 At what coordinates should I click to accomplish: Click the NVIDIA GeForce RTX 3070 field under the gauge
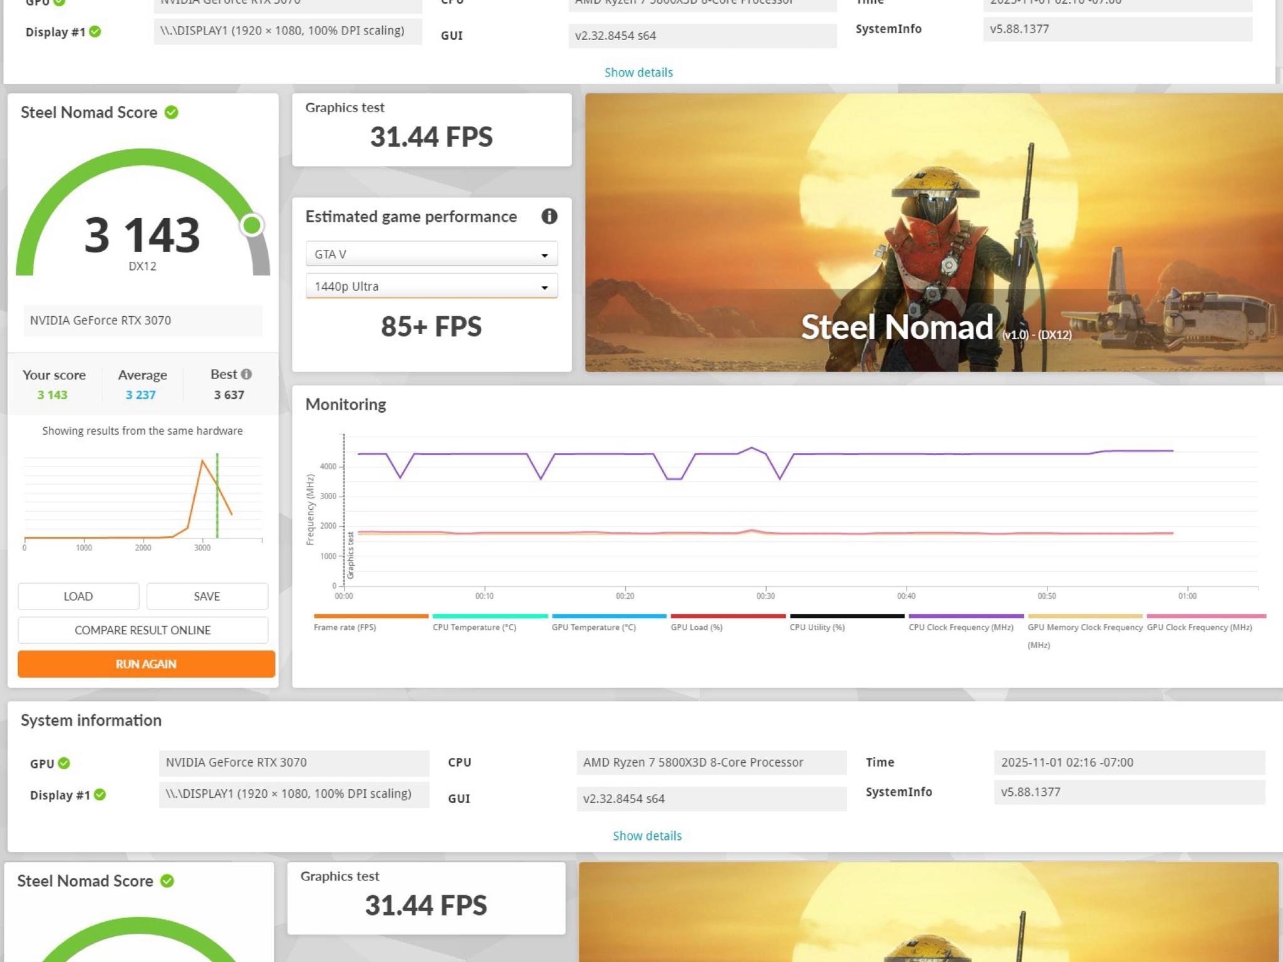click(x=143, y=320)
